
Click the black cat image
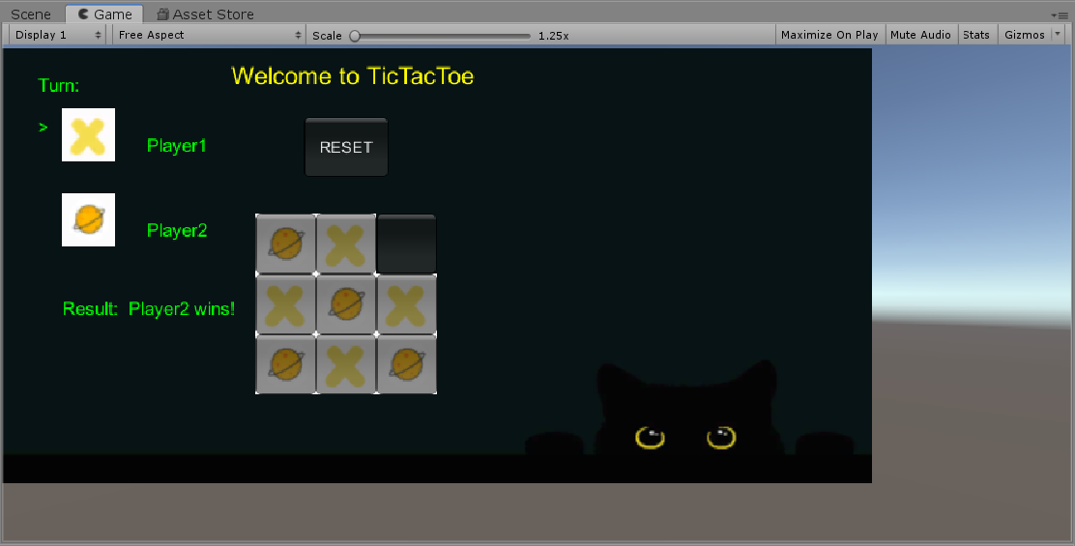point(689,409)
